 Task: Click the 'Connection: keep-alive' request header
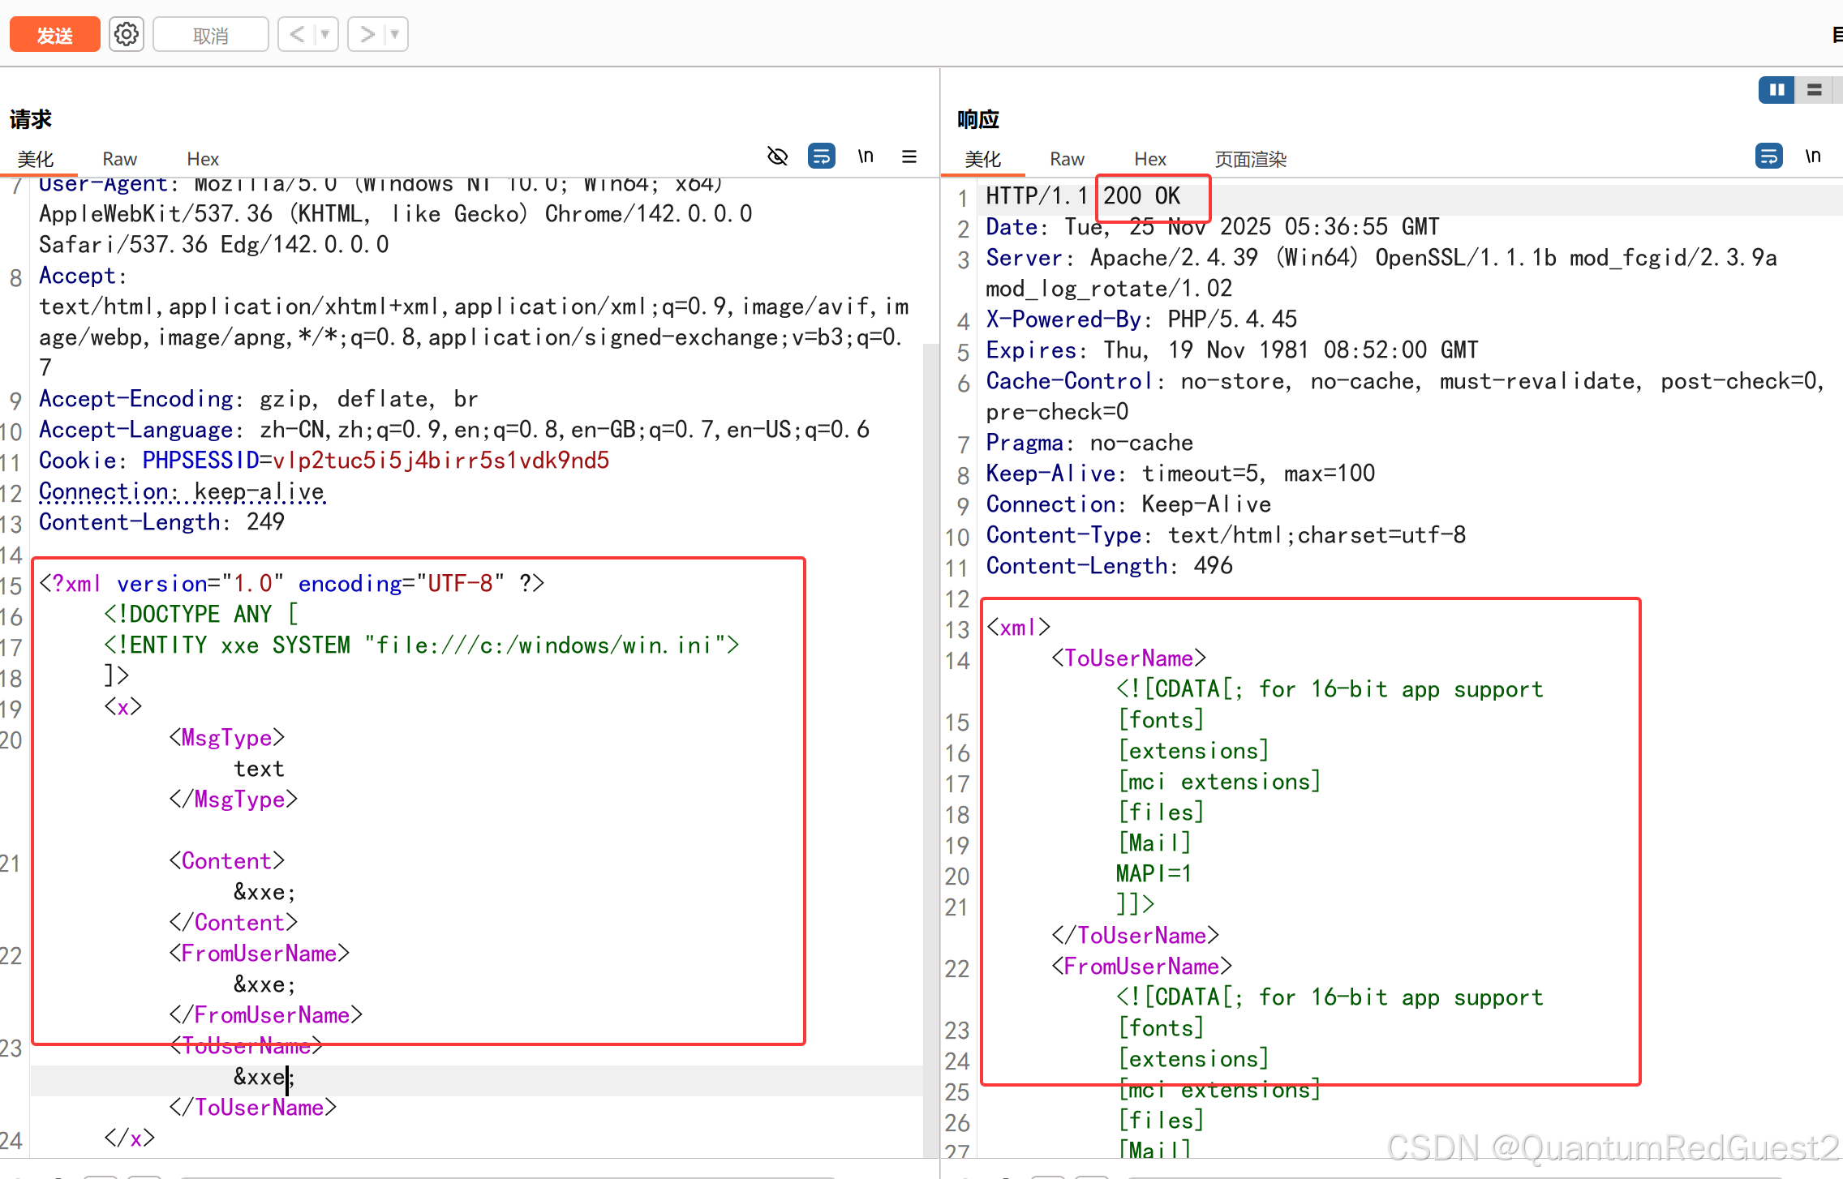tap(182, 491)
